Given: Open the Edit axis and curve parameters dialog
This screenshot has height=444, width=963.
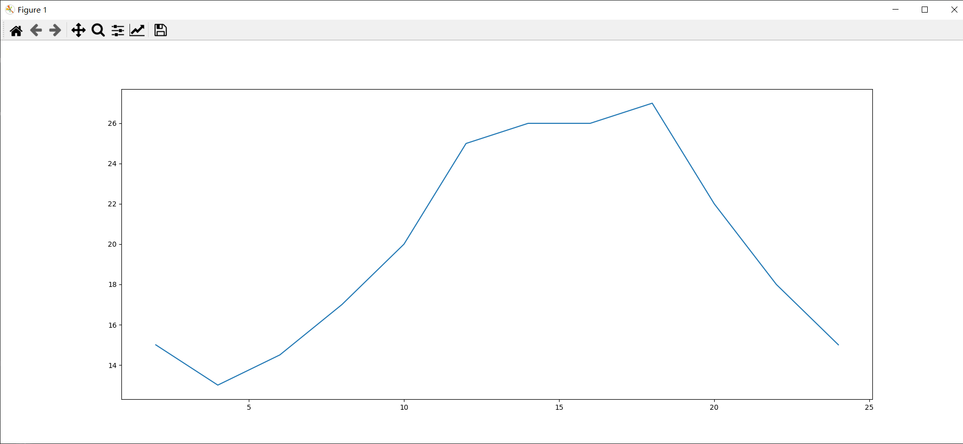Looking at the screenshot, I should (x=137, y=30).
